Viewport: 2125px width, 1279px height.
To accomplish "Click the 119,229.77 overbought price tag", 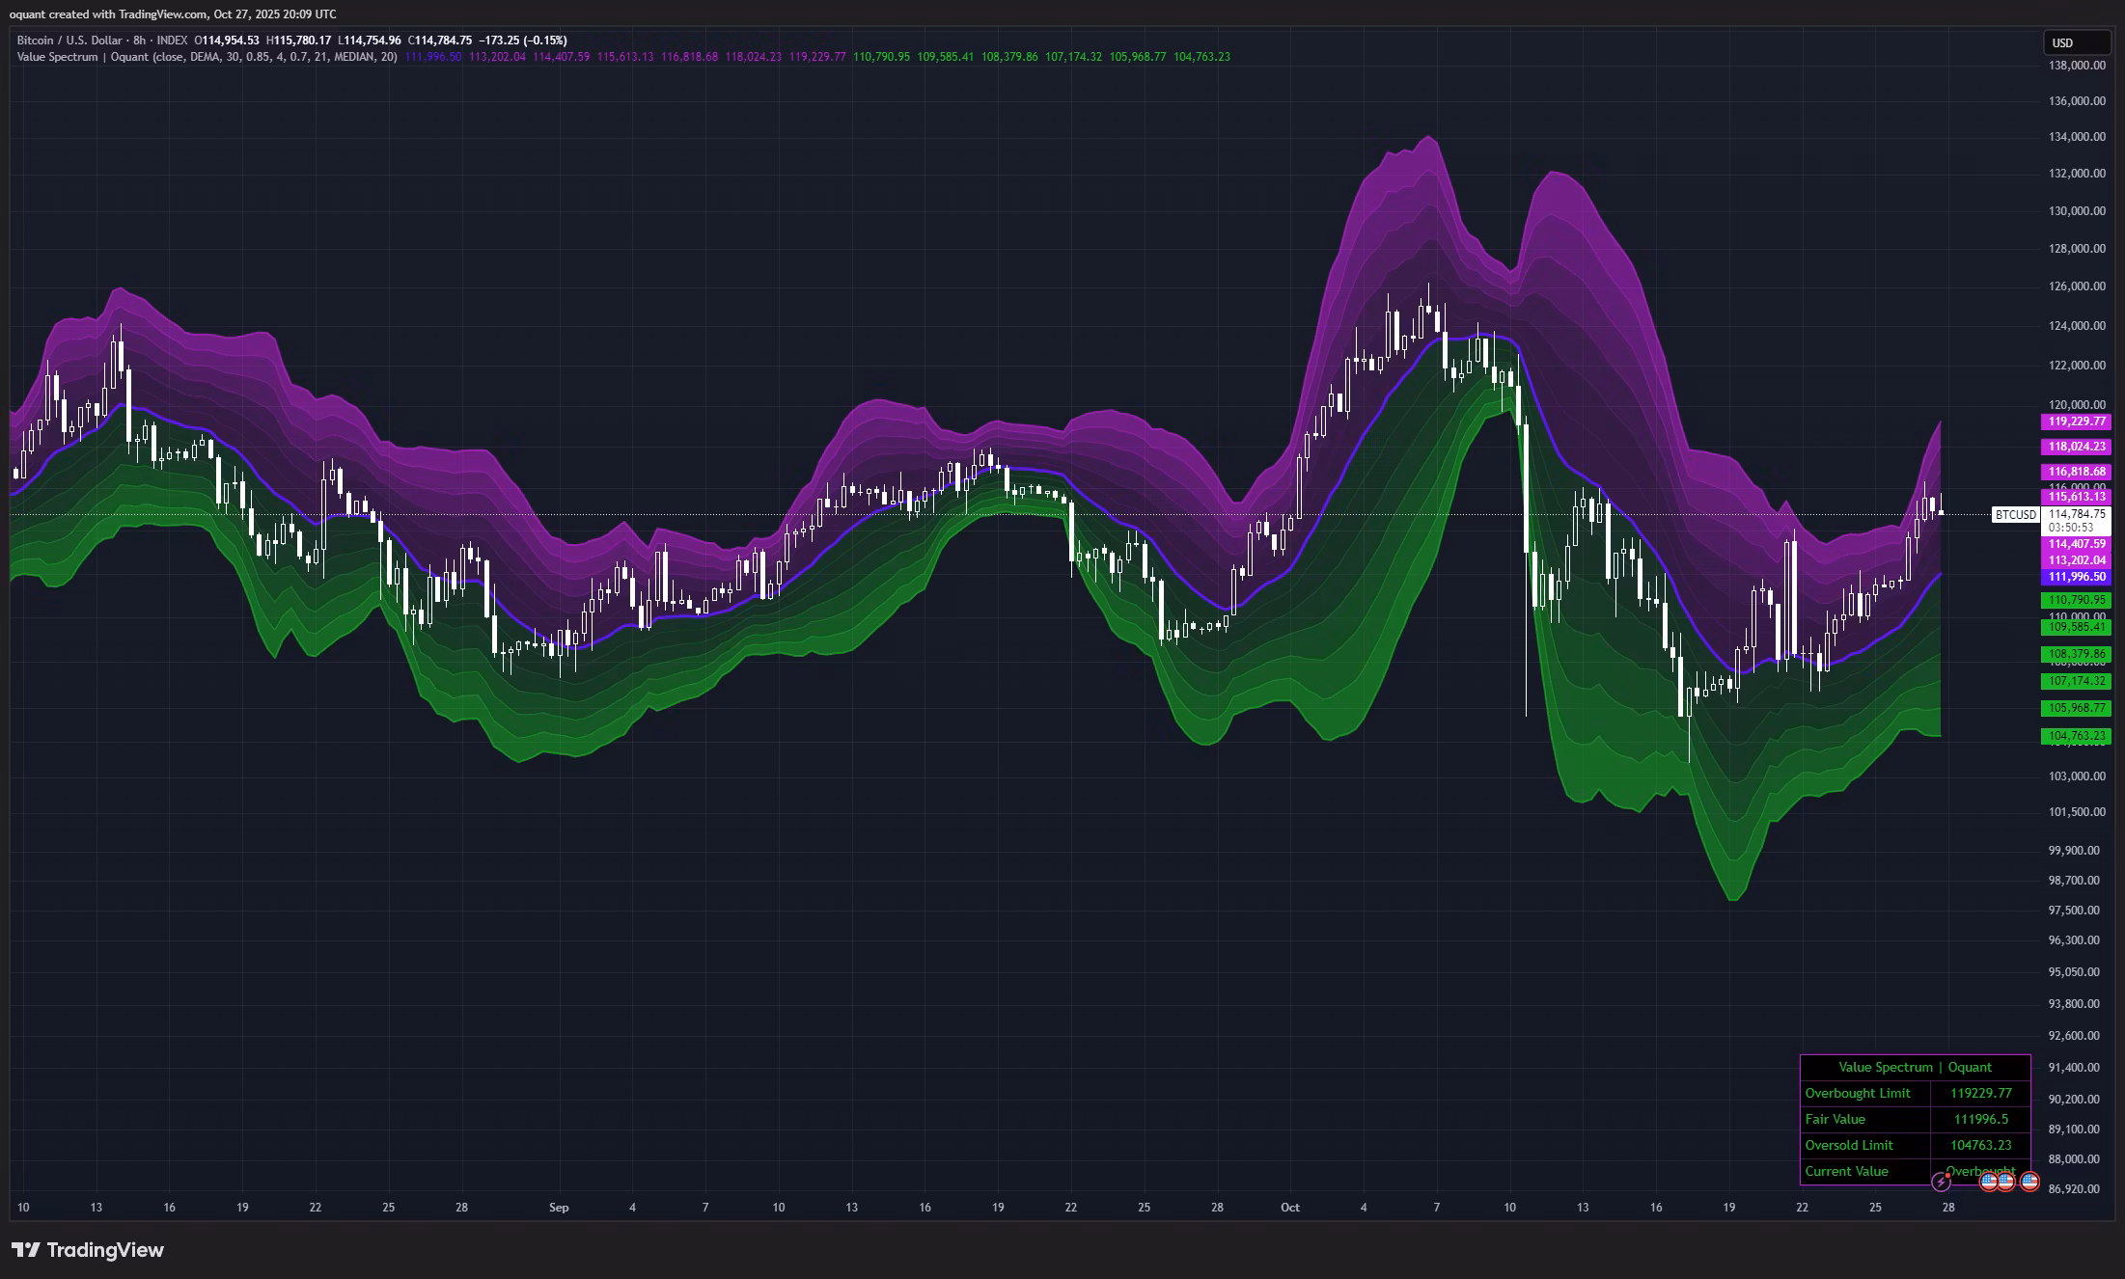I will 2076,422.
